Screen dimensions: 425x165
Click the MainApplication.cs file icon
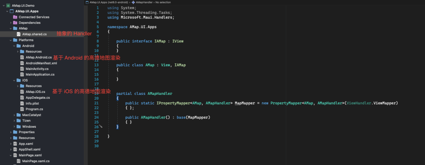tap(22, 74)
